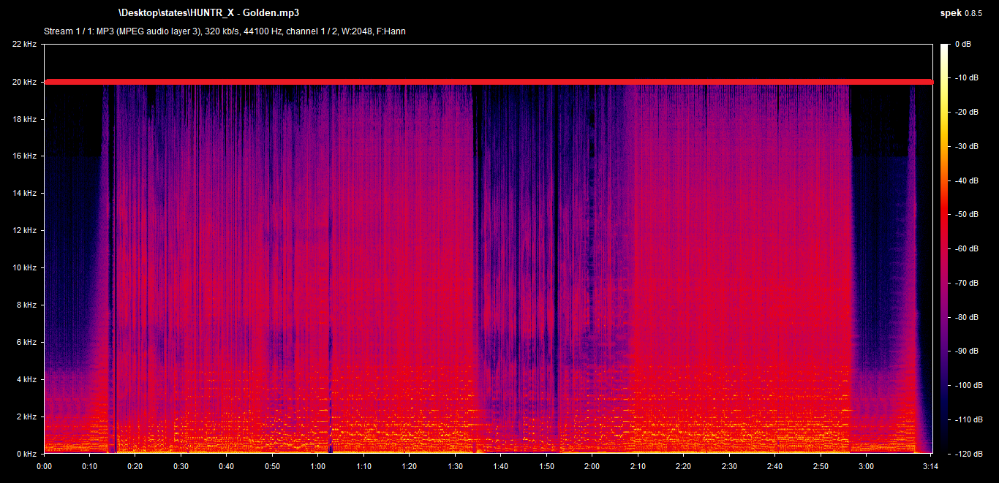Select the 0:30 time axis marker
Screen dimensions: 999x483
tap(181, 466)
